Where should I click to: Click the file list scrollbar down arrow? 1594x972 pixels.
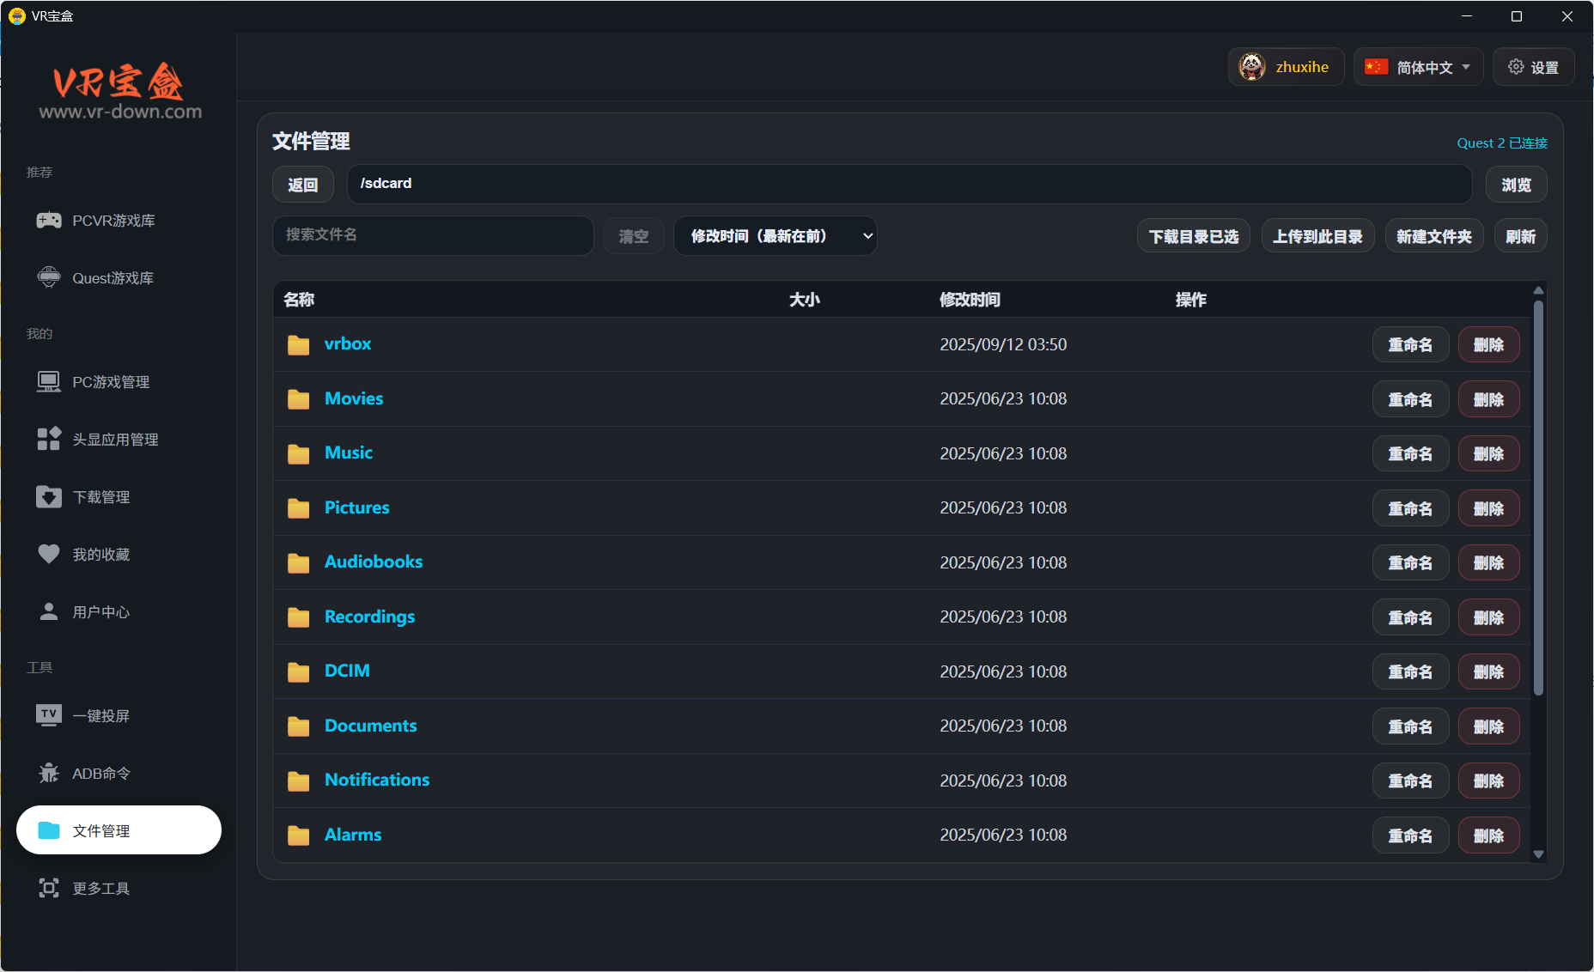tap(1538, 854)
